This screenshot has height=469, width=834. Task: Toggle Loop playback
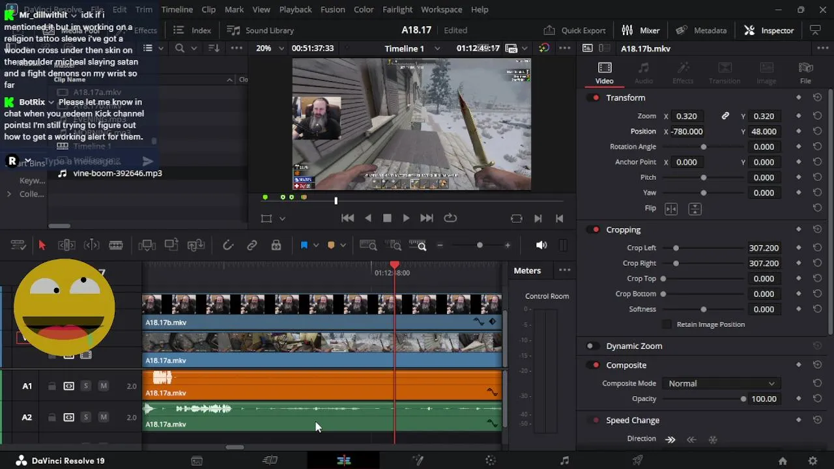point(450,218)
